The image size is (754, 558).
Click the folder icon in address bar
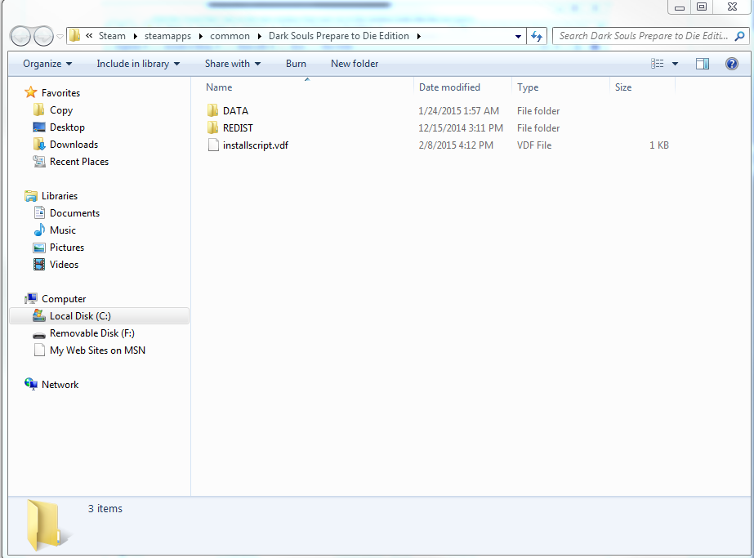tap(74, 36)
